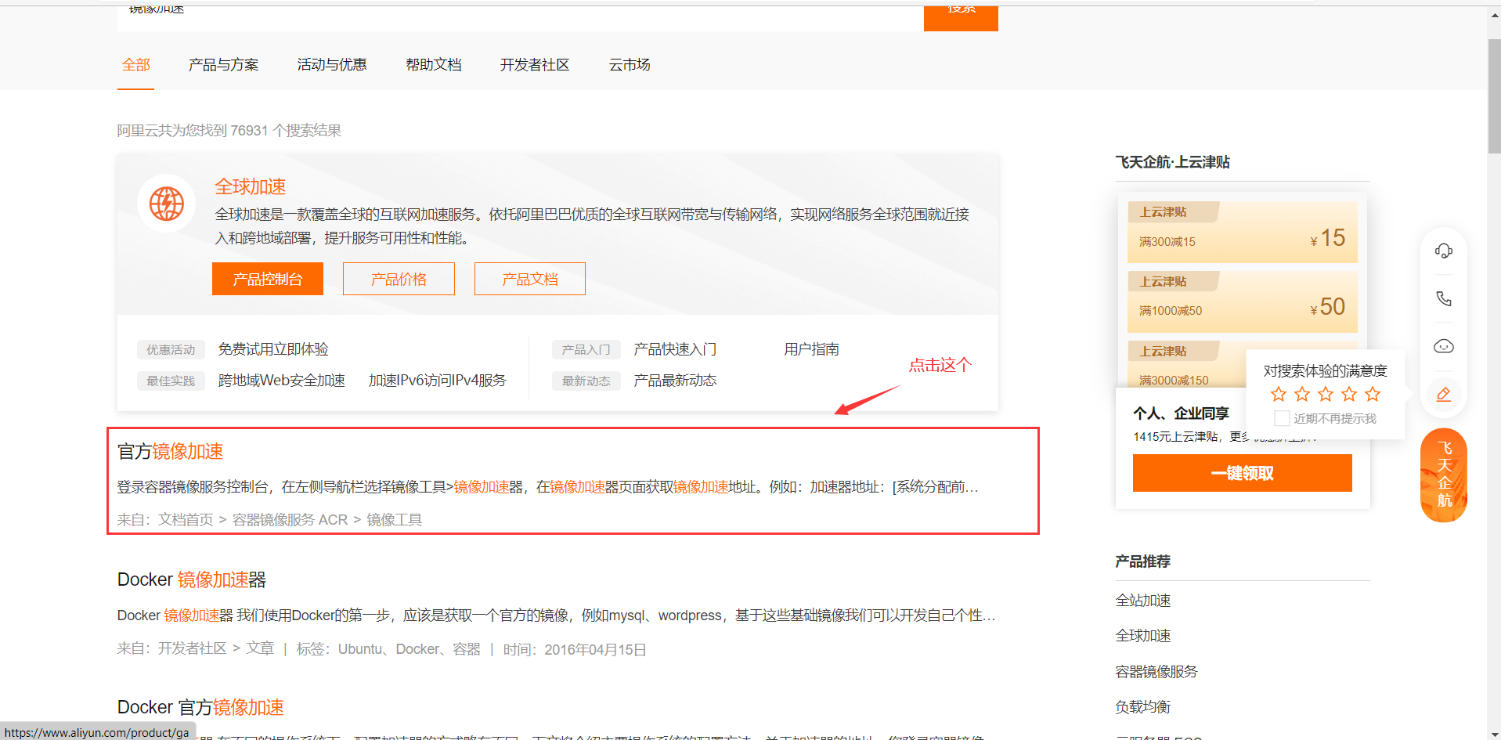Click the 文档首页 breadcrumb
This screenshot has height=740, width=1501.
pyautogui.click(x=186, y=520)
